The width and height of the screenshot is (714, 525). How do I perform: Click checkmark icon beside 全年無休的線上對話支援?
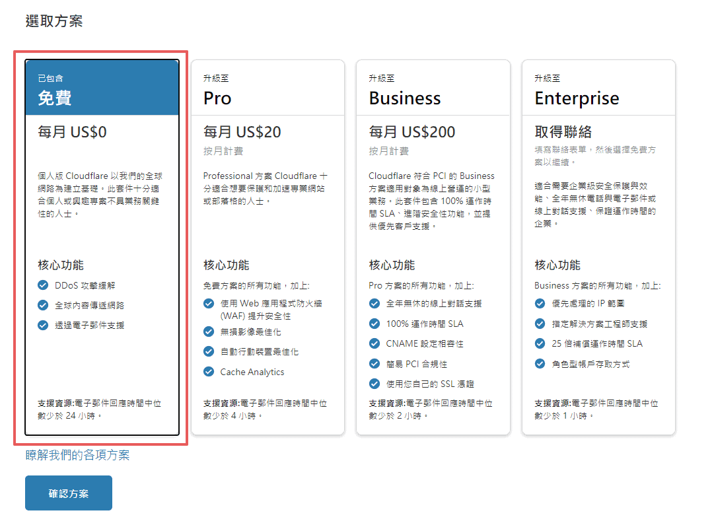click(375, 303)
